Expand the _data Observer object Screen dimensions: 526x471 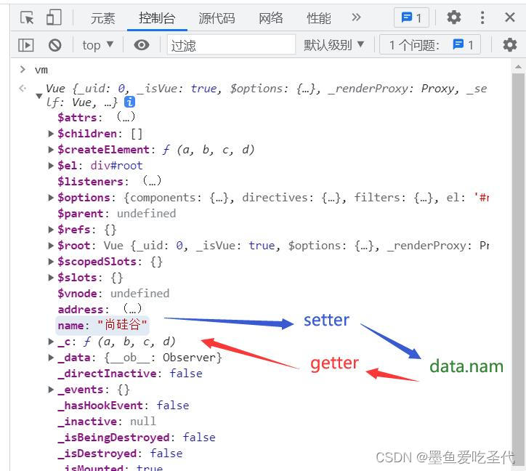click(51, 358)
